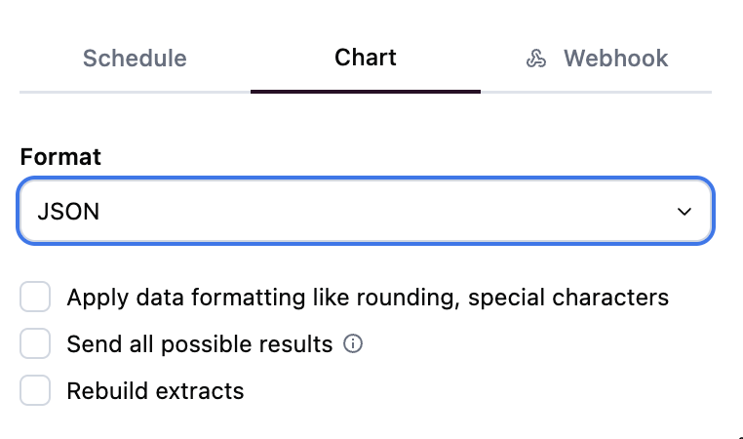Tick the Send all possible results checkbox
The height and width of the screenshot is (439, 743).
pos(35,344)
